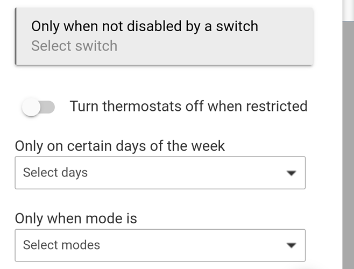Open 'Only when not disabled by a switch' selector
The height and width of the screenshot is (269, 354).
164,36
